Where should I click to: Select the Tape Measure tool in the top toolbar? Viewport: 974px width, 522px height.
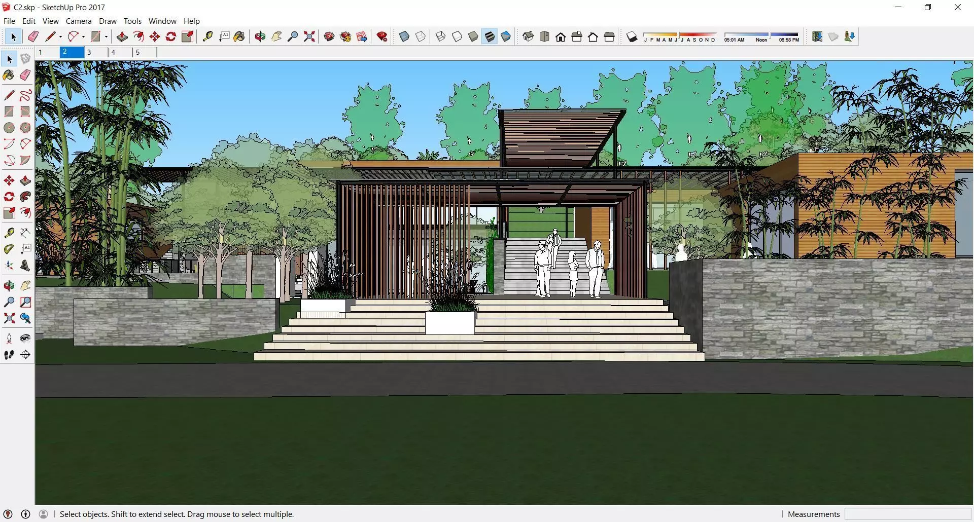click(x=207, y=36)
